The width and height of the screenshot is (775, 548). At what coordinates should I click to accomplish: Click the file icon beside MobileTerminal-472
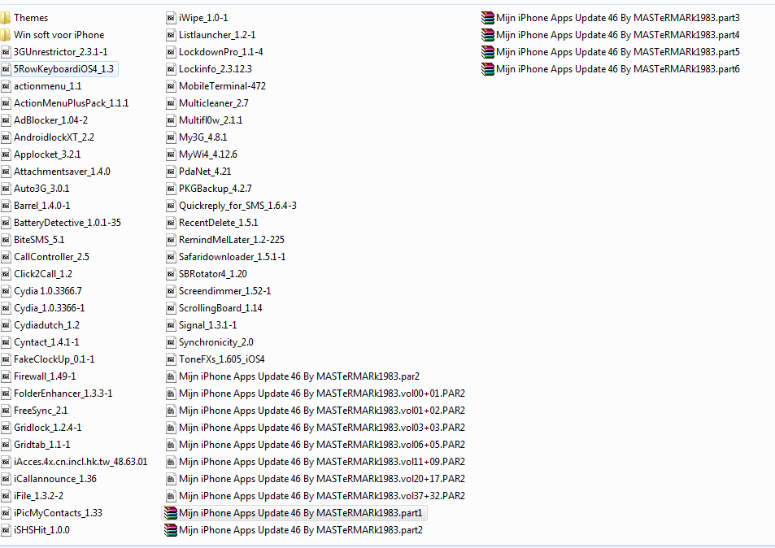pos(171,86)
